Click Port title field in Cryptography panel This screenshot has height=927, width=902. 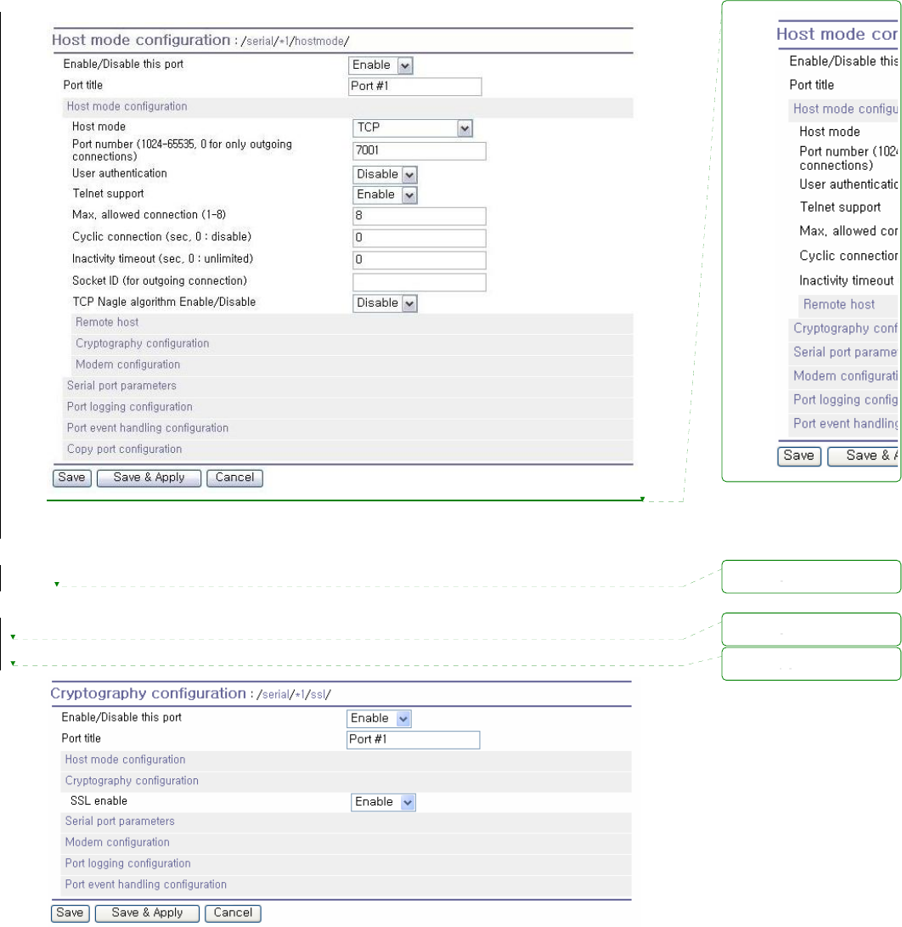[413, 739]
